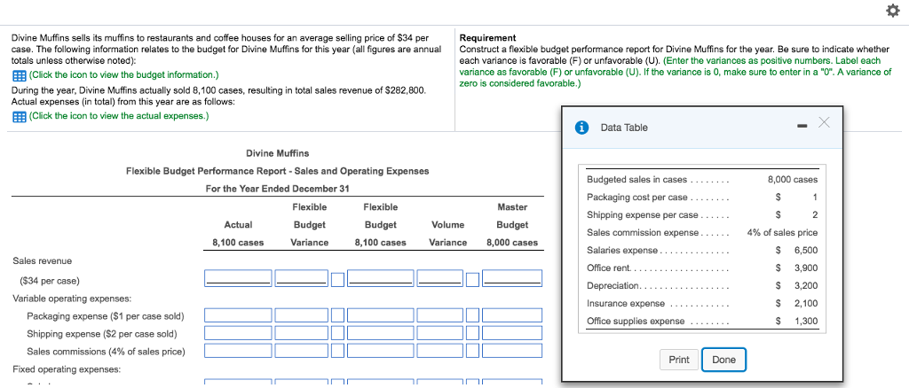Select Sales revenue Actual input field
The width and height of the screenshot is (909, 388).
(238, 278)
